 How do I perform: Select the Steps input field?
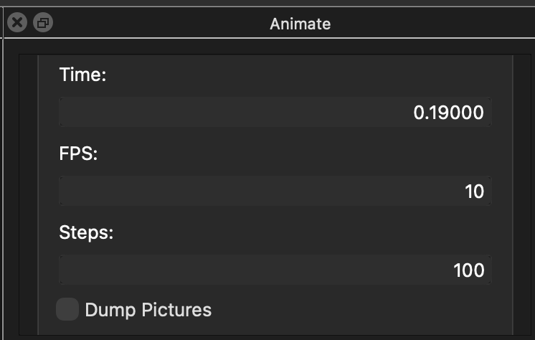point(275,270)
